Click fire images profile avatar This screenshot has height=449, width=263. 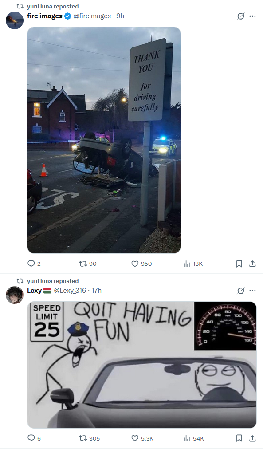(15, 20)
